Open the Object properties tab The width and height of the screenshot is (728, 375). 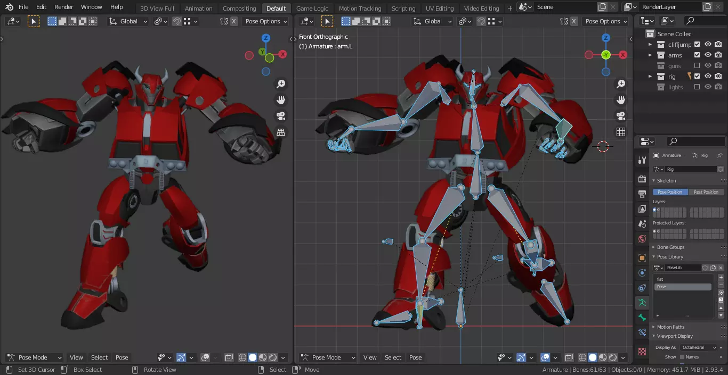[x=642, y=258]
